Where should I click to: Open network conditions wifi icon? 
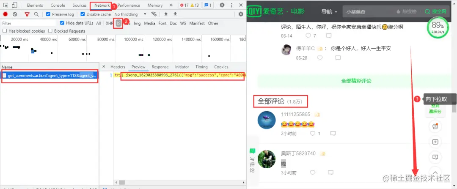coord(154,14)
